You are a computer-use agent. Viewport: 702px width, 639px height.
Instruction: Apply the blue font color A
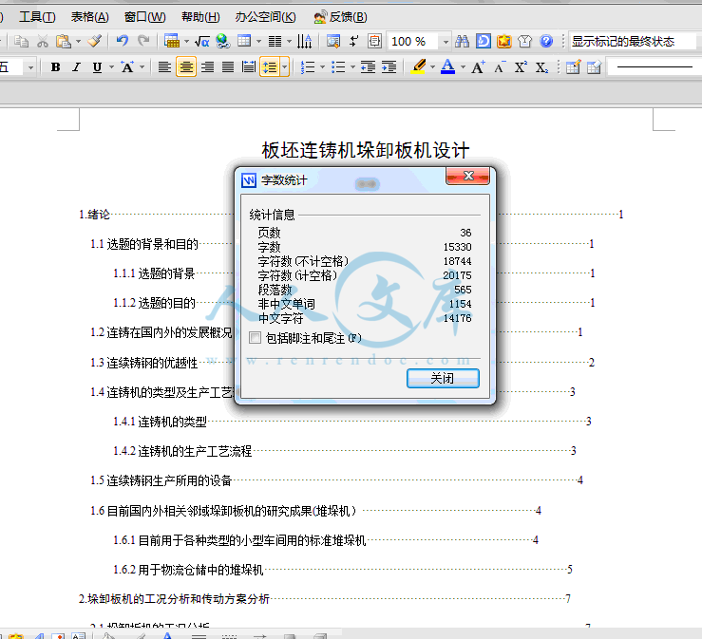tap(447, 67)
